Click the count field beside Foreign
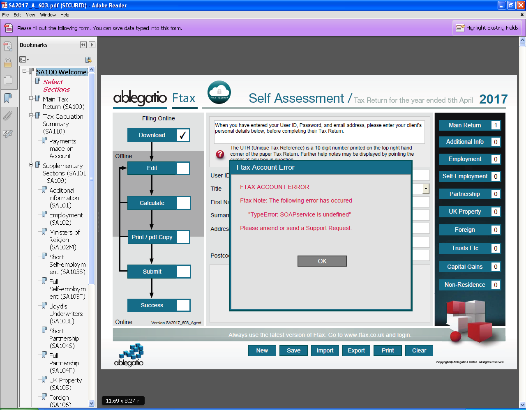The image size is (526, 410). (x=496, y=230)
